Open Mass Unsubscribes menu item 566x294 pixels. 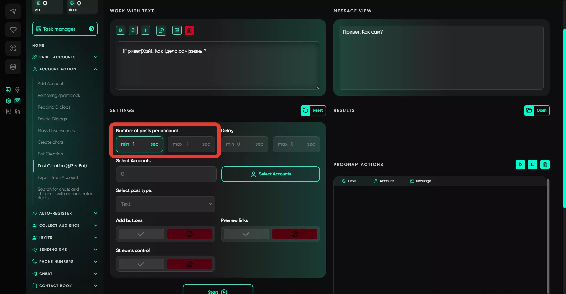click(56, 131)
